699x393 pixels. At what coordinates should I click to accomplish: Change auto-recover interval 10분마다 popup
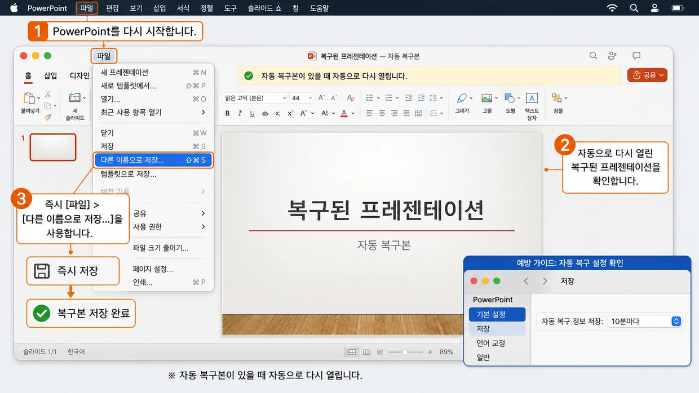pos(645,321)
